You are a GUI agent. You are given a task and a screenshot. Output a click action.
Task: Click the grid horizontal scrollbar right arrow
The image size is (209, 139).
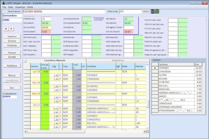coord(145,132)
